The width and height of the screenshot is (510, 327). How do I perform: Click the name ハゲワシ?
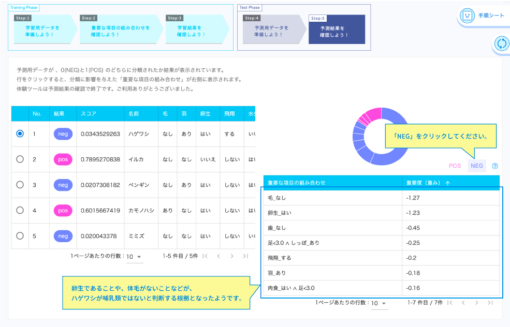click(x=139, y=134)
